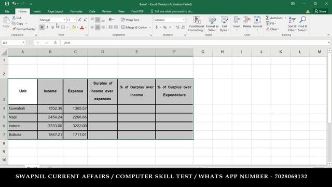Cut the selected cells
This screenshot has height=187, width=332.
pyautogui.click(x=17, y=18)
